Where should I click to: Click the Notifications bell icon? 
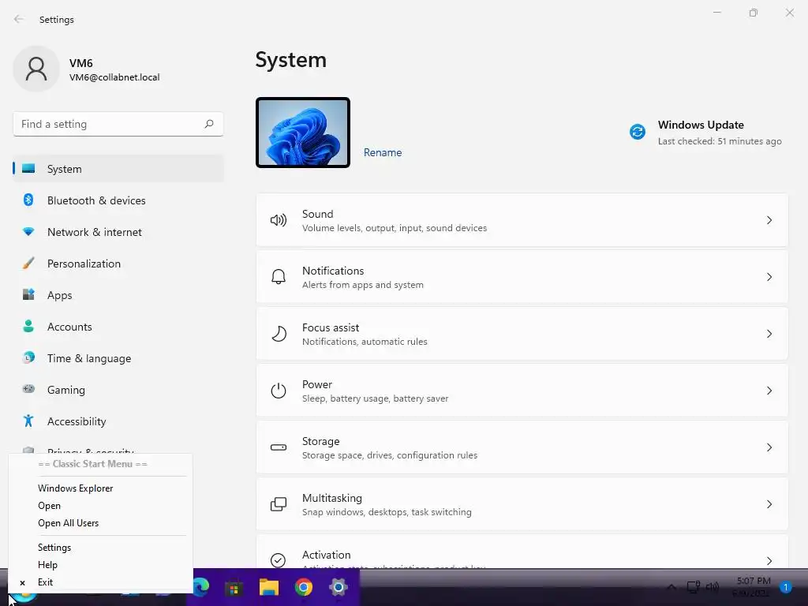pyautogui.click(x=279, y=277)
